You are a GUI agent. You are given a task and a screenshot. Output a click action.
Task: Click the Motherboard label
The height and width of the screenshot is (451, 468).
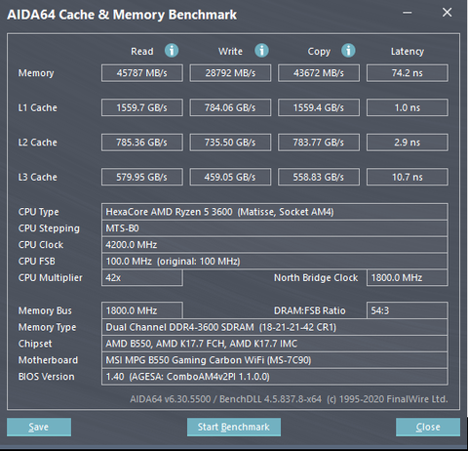48,360
